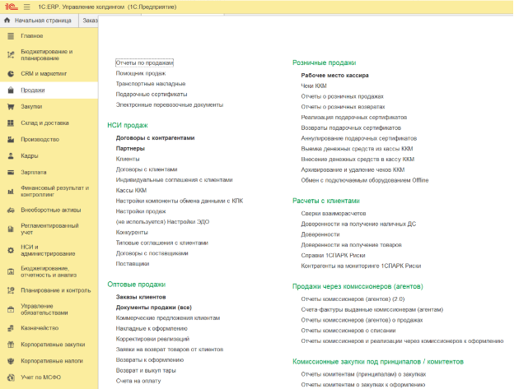
Task: Click the Регламентированный учет icon
Action: tap(11, 229)
